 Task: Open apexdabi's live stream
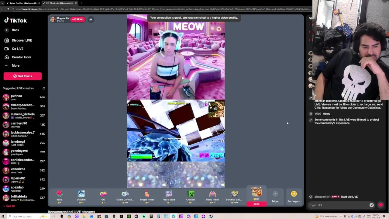[x=24, y=189]
